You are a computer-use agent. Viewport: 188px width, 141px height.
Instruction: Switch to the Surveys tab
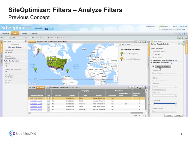pos(34,33)
